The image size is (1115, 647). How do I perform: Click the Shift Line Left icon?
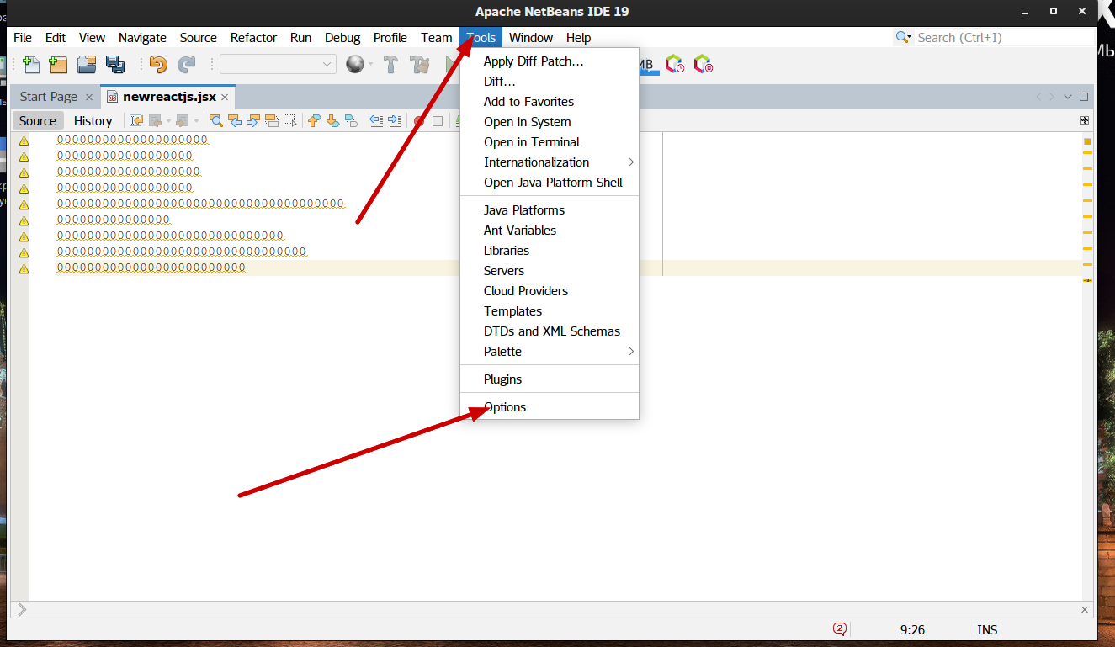pyautogui.click(x=376, y=121)
